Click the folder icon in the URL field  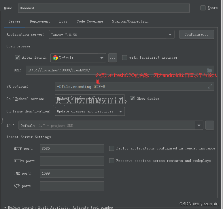tap(209, 70)
